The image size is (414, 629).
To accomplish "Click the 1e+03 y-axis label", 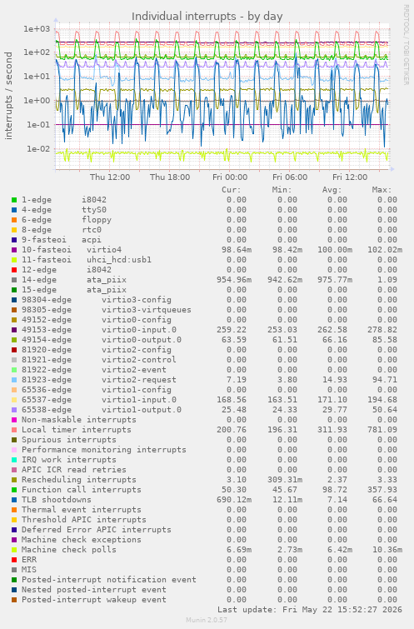I will tap(37, 29).
